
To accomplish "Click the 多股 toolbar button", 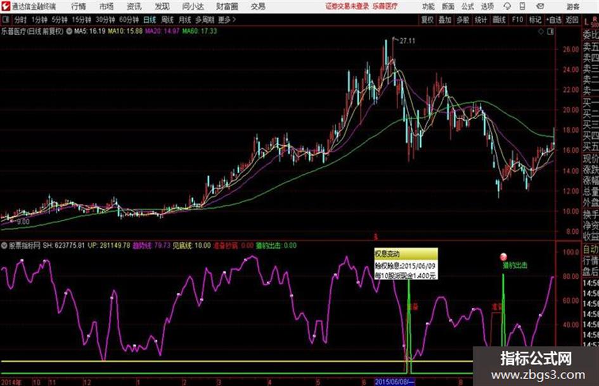I will pos(463,20).
